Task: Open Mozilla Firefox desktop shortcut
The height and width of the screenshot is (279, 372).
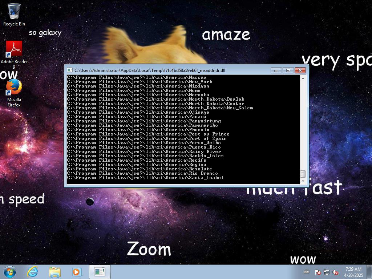Action: click(14, 93)
